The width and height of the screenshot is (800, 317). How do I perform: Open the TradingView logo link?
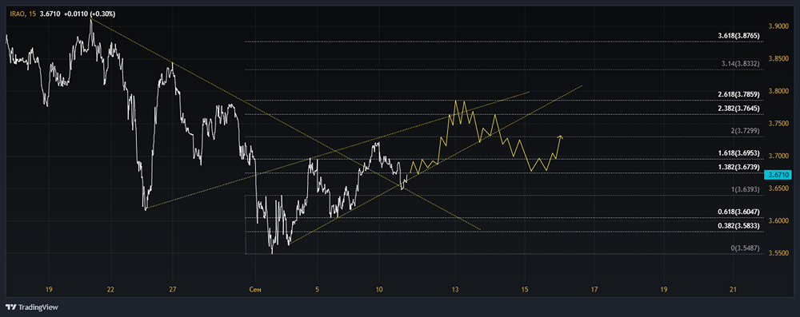click(x=32, y=307)
